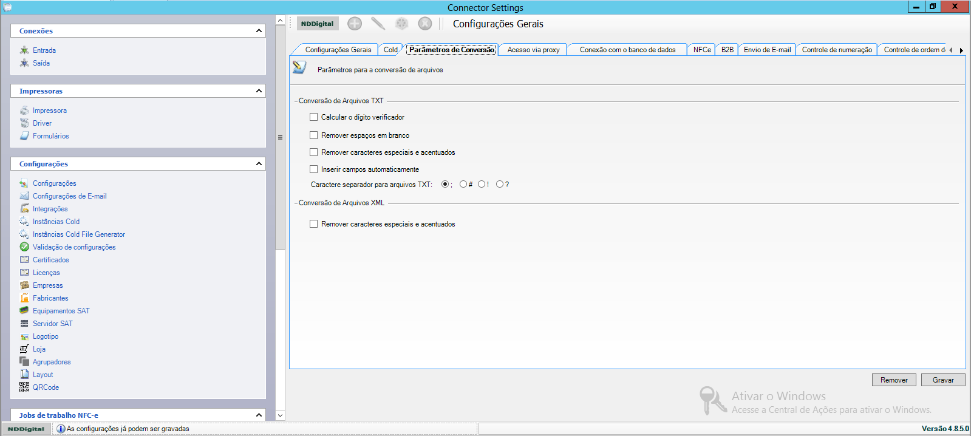Click the Licenças icon
The height and width of the screenshot is (436, 971).
[x=24, y=273]
